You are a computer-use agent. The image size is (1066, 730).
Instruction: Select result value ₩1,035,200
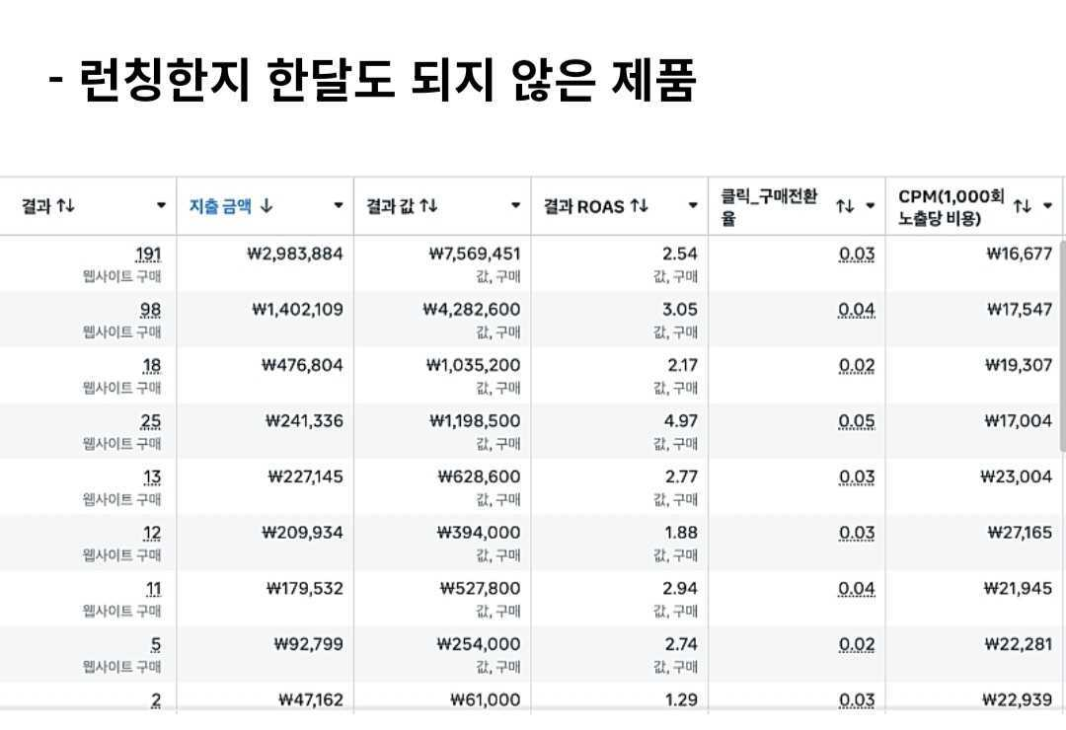pyautogui.click(x=473, y=366)
